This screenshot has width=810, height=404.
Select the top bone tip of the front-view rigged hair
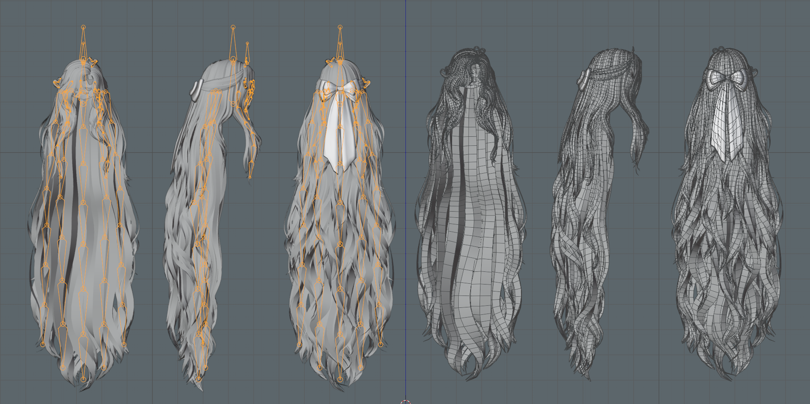tap(84, 27)
